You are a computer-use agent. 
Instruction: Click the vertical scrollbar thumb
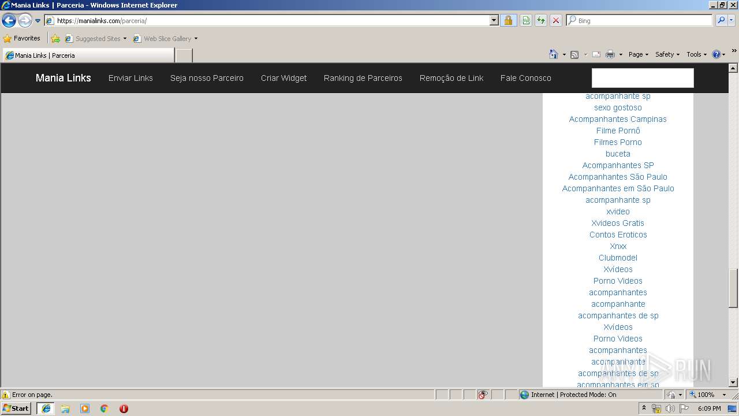coord(733,288)
